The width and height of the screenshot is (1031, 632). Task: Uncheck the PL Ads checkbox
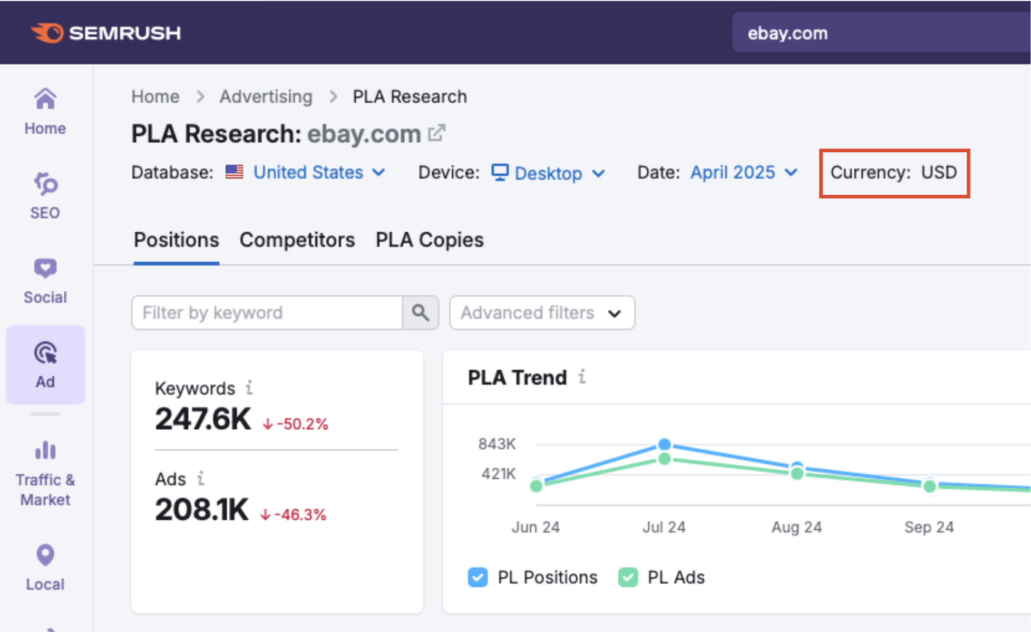click(x=628, y=577)
